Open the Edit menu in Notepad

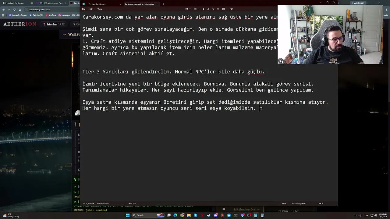(91, 9)
